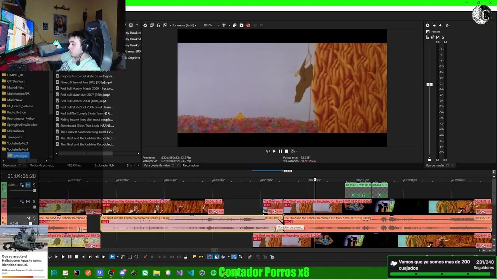Select the normal edit tool arrow
Screen dimensions: 497x279
coord(112,257)
